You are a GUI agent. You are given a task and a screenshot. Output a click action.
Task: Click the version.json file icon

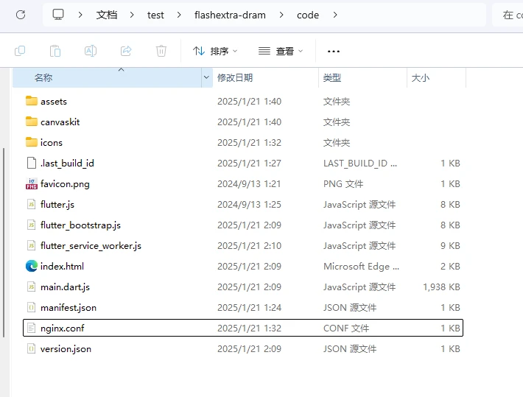click(x=32, y=348)
